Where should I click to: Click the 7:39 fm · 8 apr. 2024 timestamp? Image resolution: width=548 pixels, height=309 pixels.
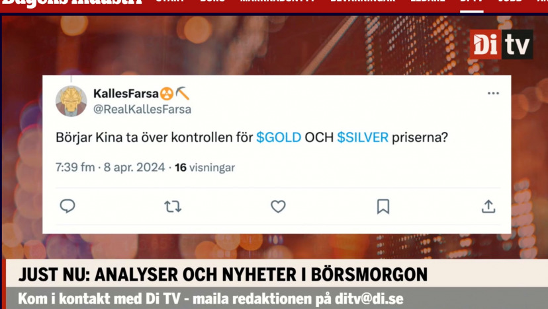point(110,168)
